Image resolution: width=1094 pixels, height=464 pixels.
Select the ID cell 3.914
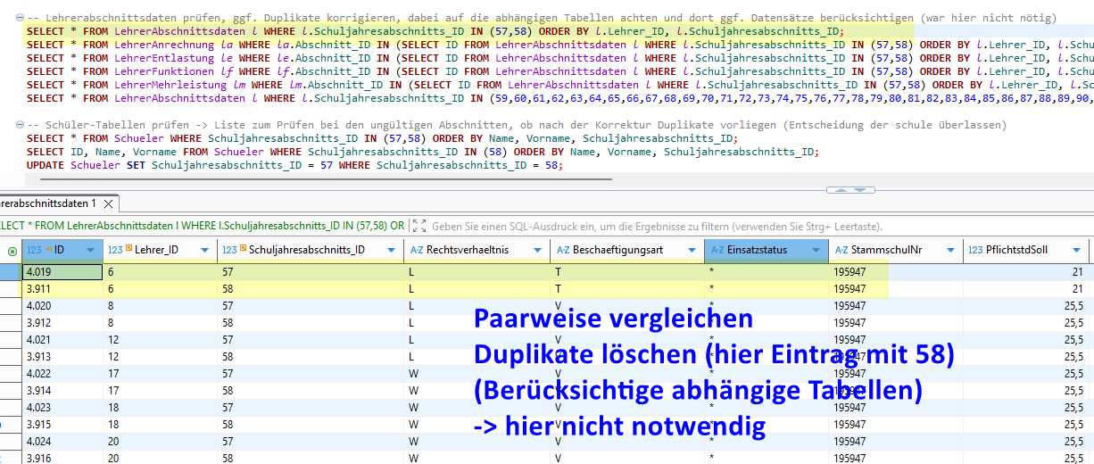tap(62, 390)
